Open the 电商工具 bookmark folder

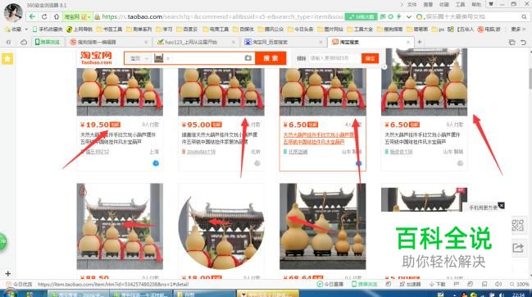pyautogui.click(x=216, y=30)
